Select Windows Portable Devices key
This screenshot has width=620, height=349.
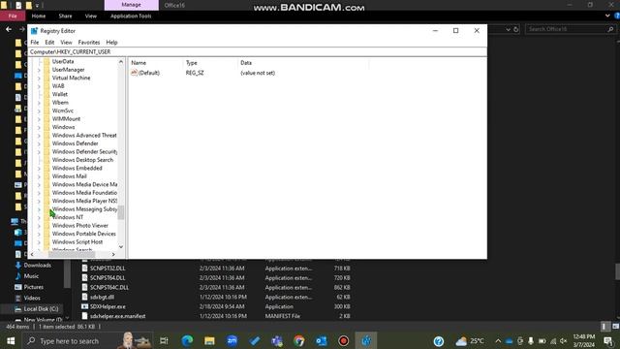pos(84,234)
